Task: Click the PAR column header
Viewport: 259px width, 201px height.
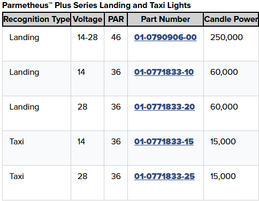Action: (x=116, y=19)
